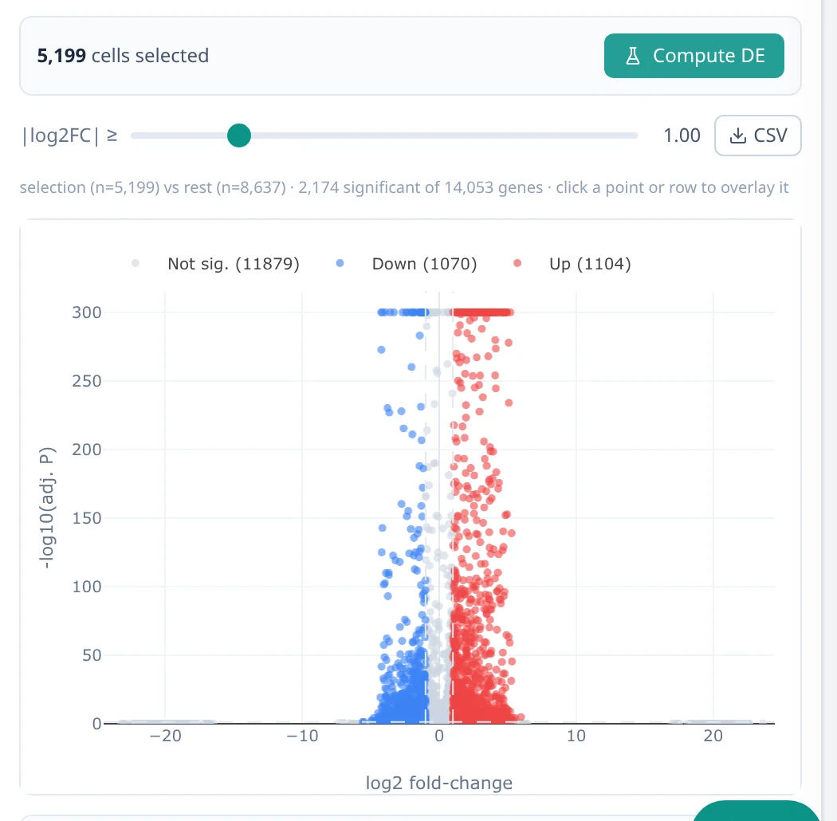
Task: Click the selection vs rest summary line
Action: [x=404, y=187]
